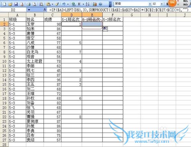
Task: Save the workbook using the floppy disk icon
Action: [x=16, y=4]
